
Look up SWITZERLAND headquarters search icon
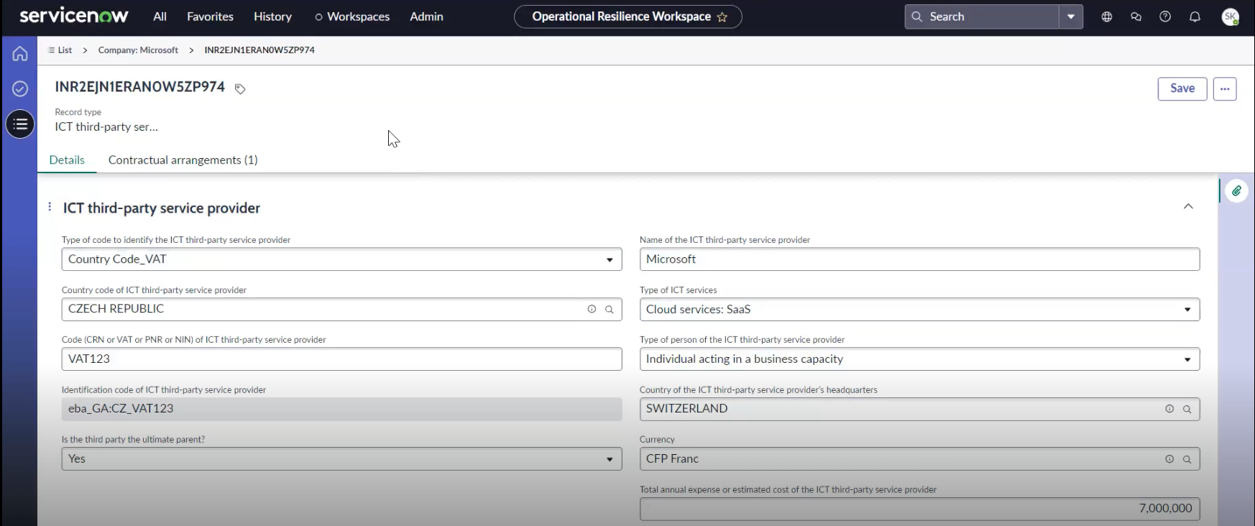click(x=1187, y=409)
